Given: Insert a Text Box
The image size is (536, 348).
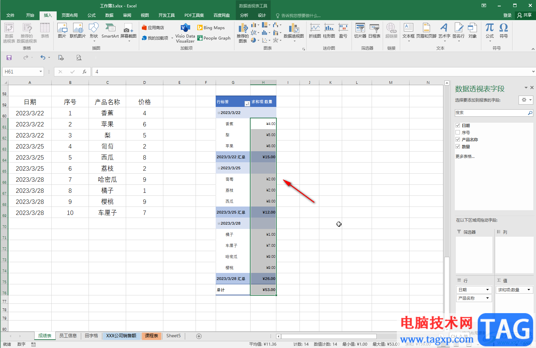Looking at the screenshot, I should (x=409, y=32).
